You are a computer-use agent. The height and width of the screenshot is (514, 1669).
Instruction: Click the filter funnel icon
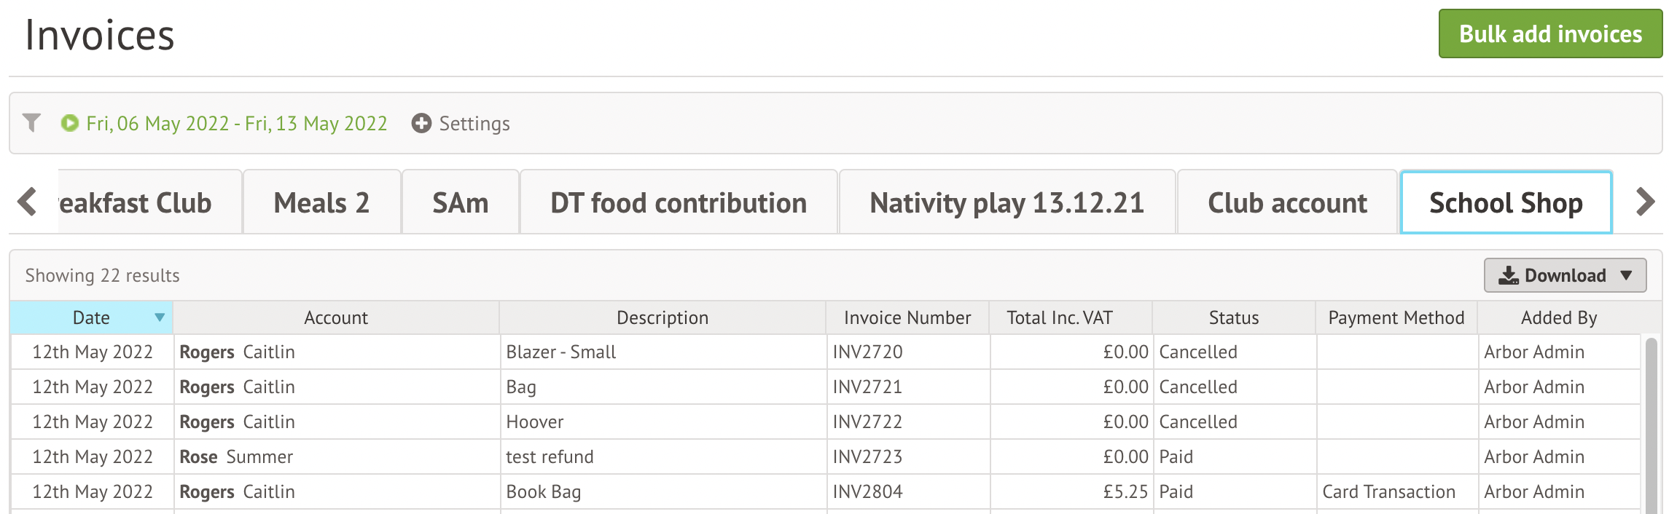pos(31,123)
